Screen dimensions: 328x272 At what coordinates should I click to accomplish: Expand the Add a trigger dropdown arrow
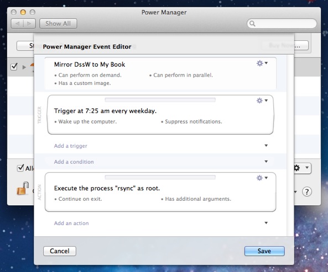click(x=266, y=146)
